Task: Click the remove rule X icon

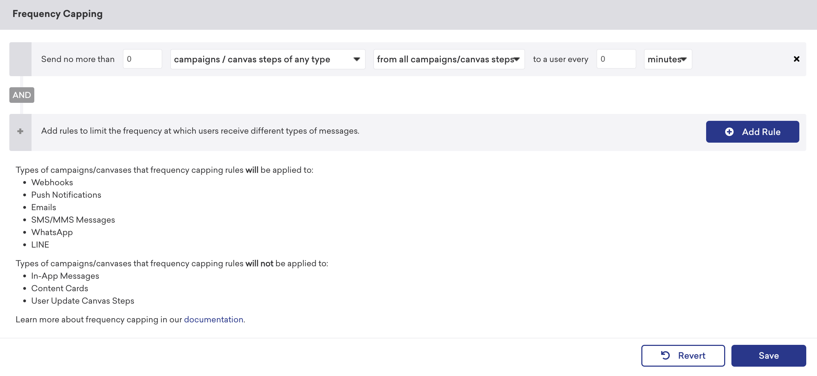Action: 798,59
